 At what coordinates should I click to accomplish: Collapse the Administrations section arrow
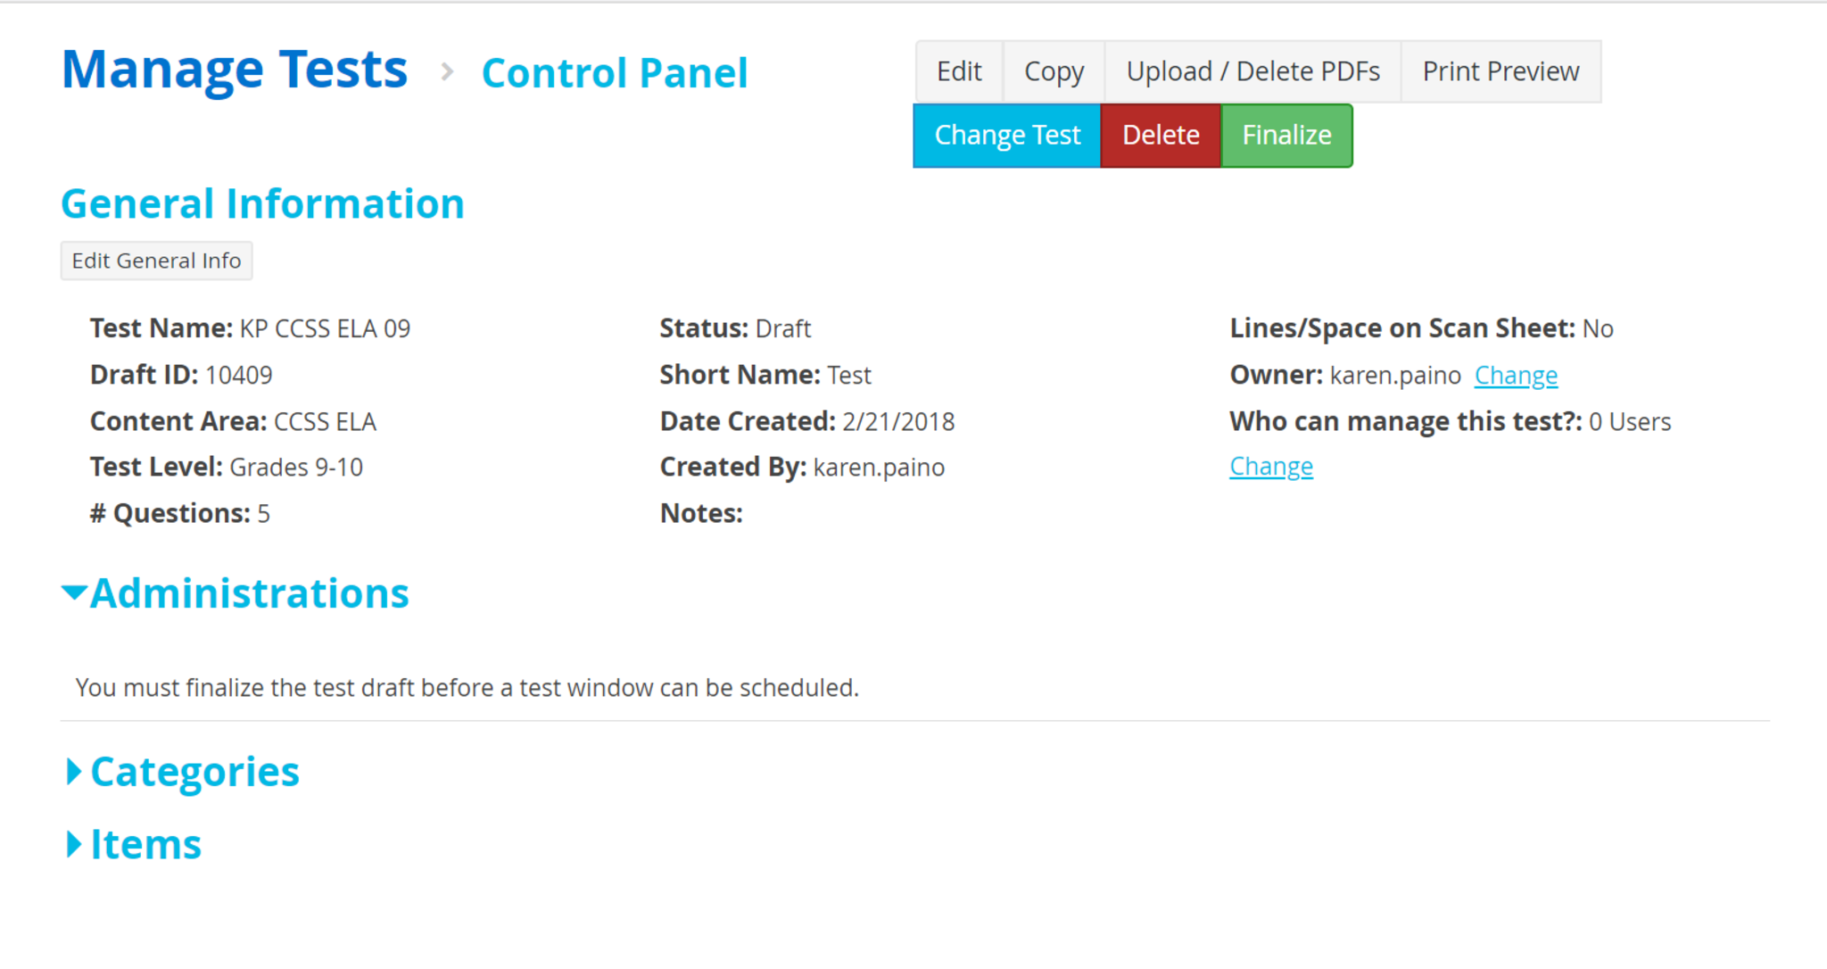(x=74, y=592)
